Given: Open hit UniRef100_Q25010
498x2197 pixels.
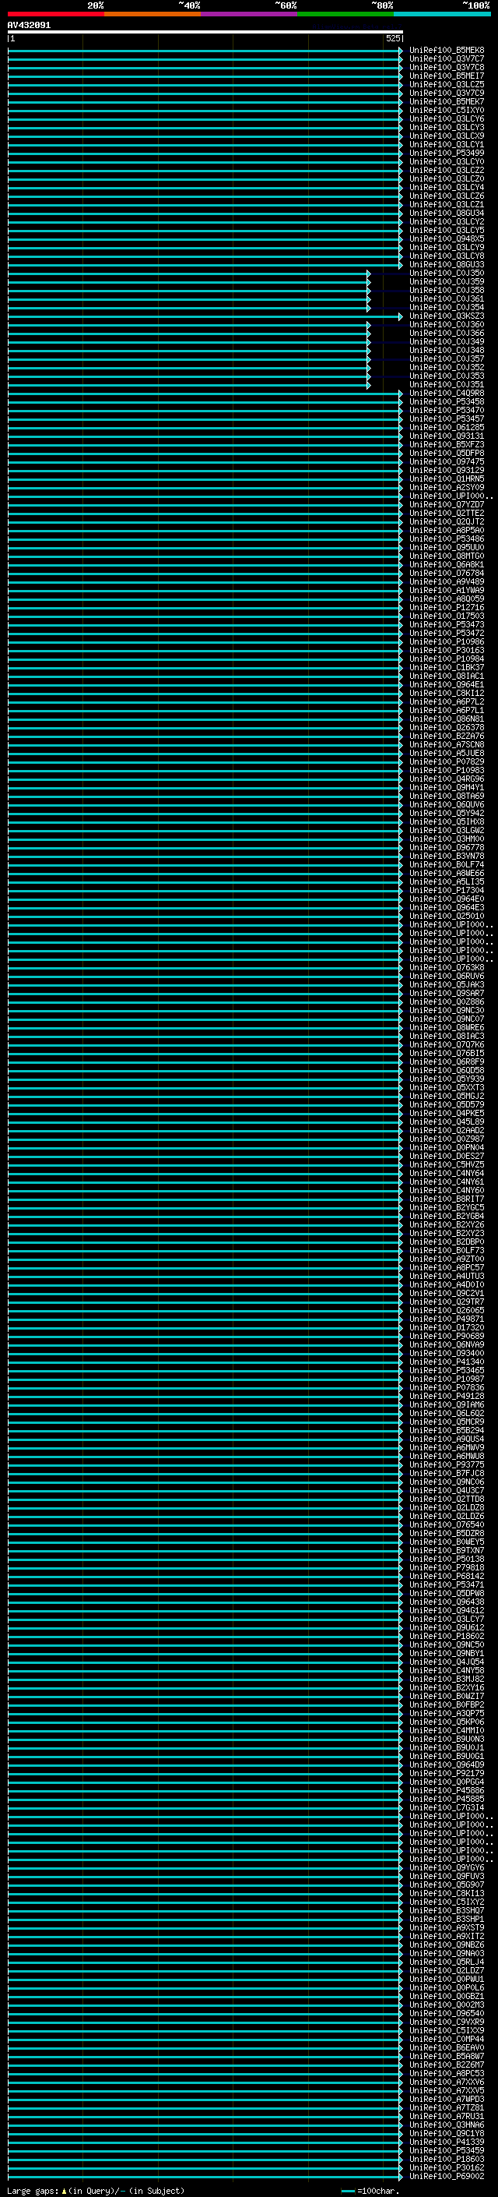Looking at the screenshot, I should coord(446,916).
